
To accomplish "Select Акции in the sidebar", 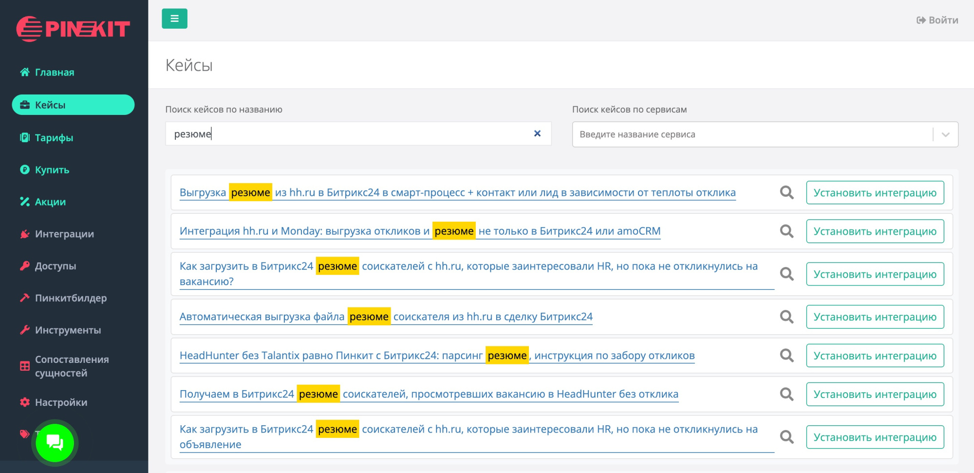I will 50,202.
